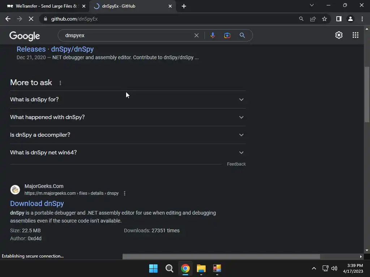Click the Google logo
The width and height of the screenshot is (370, 277).
click(25, 36)
